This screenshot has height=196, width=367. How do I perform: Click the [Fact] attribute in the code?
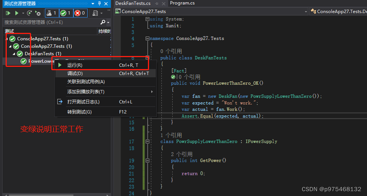[x=179, y=71]
